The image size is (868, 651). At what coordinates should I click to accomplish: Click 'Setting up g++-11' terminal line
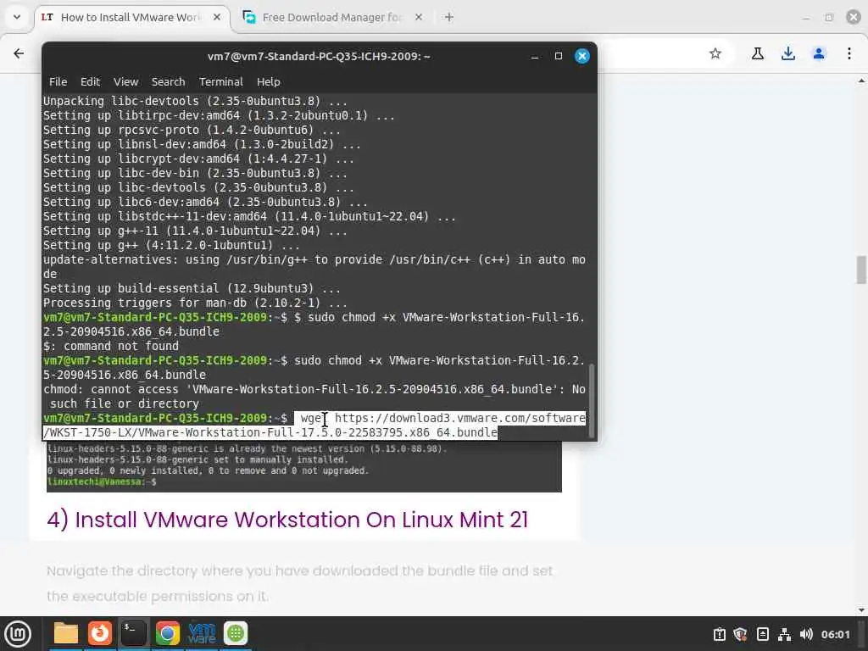[x=195, y=231]
